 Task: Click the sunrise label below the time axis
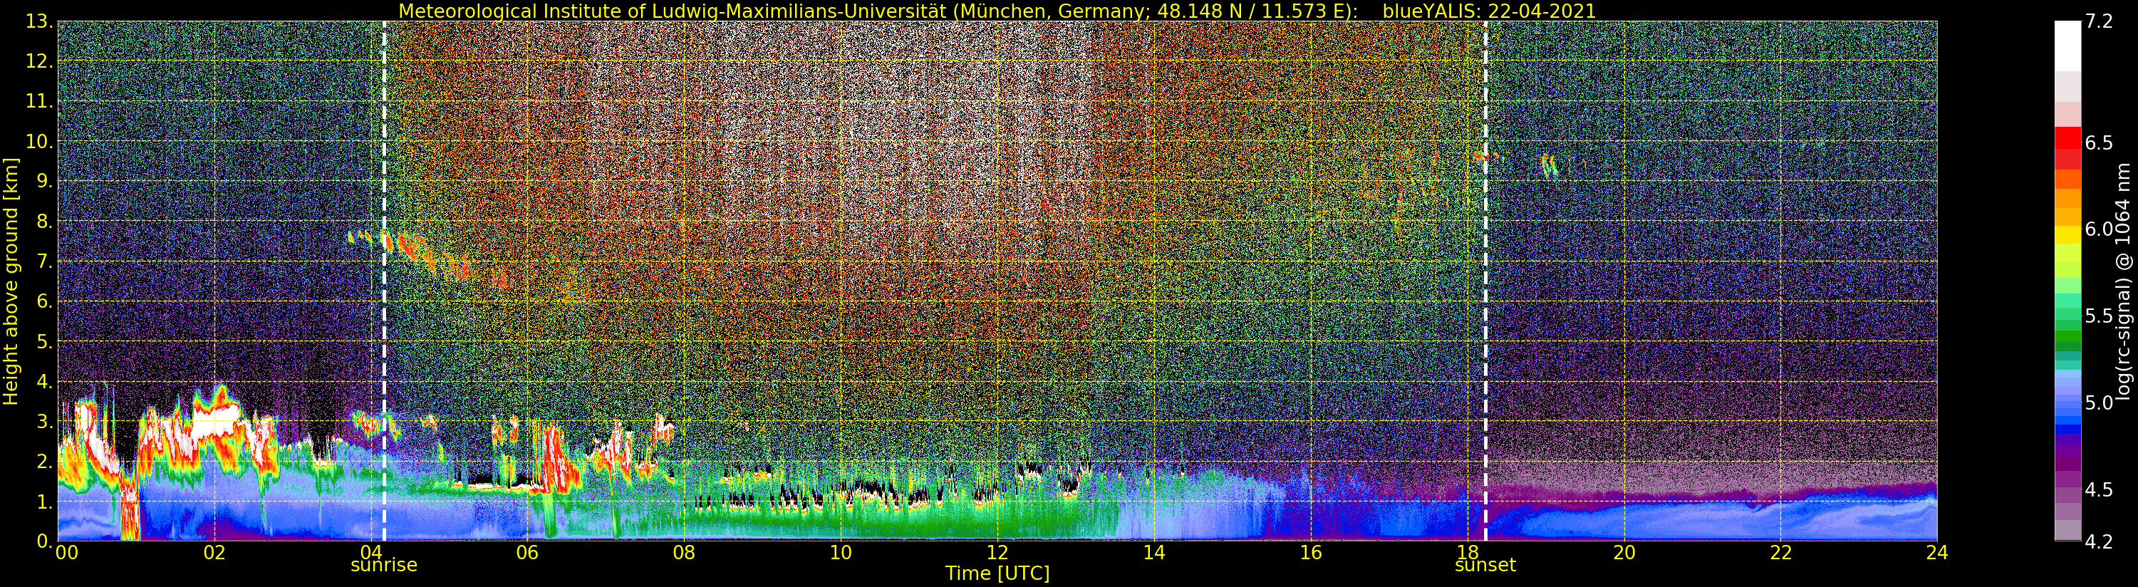click(x=383, y=566)
